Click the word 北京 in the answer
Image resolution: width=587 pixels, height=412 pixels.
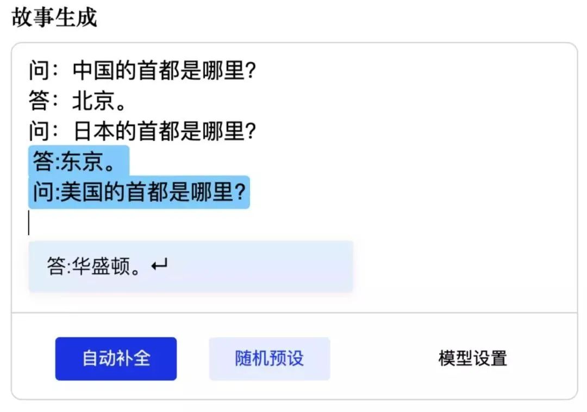pos(93,101)
